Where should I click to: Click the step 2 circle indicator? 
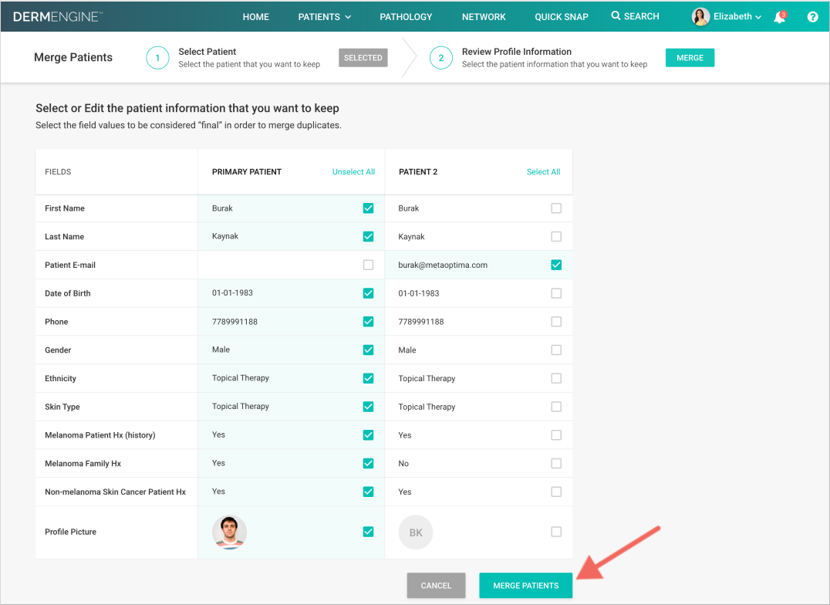pyautogui.click(x=440, y=58)
